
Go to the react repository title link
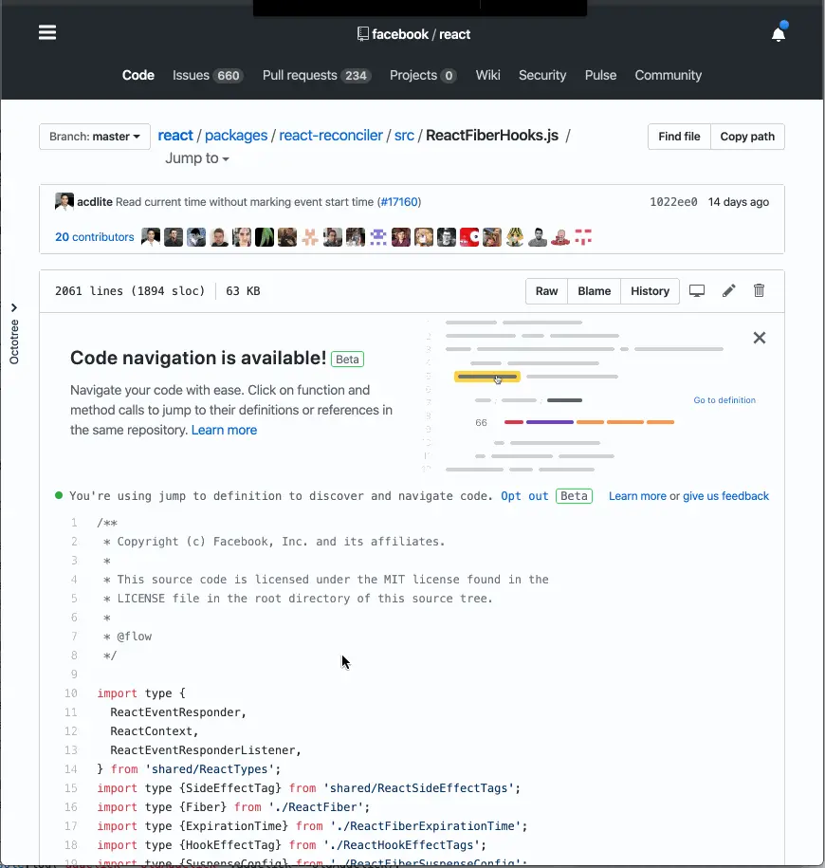point(455,34)
